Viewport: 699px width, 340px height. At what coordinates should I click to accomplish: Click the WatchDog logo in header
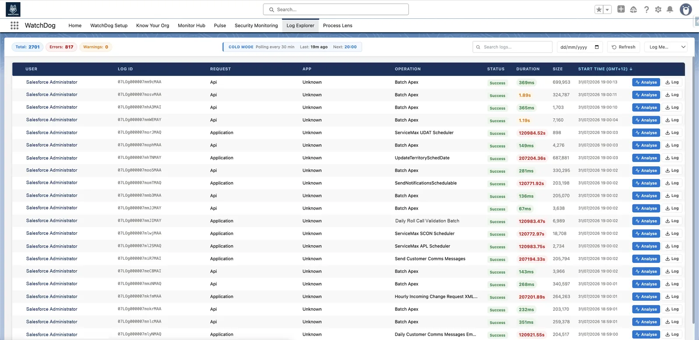13,9
